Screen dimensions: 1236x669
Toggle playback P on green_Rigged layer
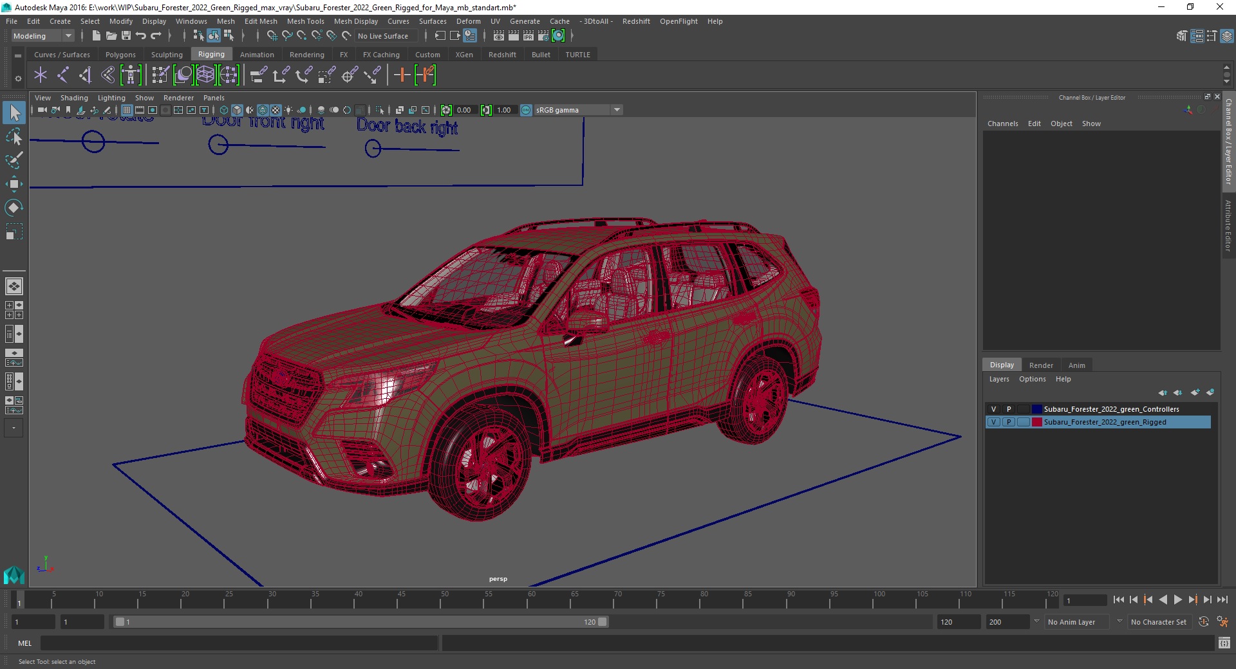(1009, 422)
